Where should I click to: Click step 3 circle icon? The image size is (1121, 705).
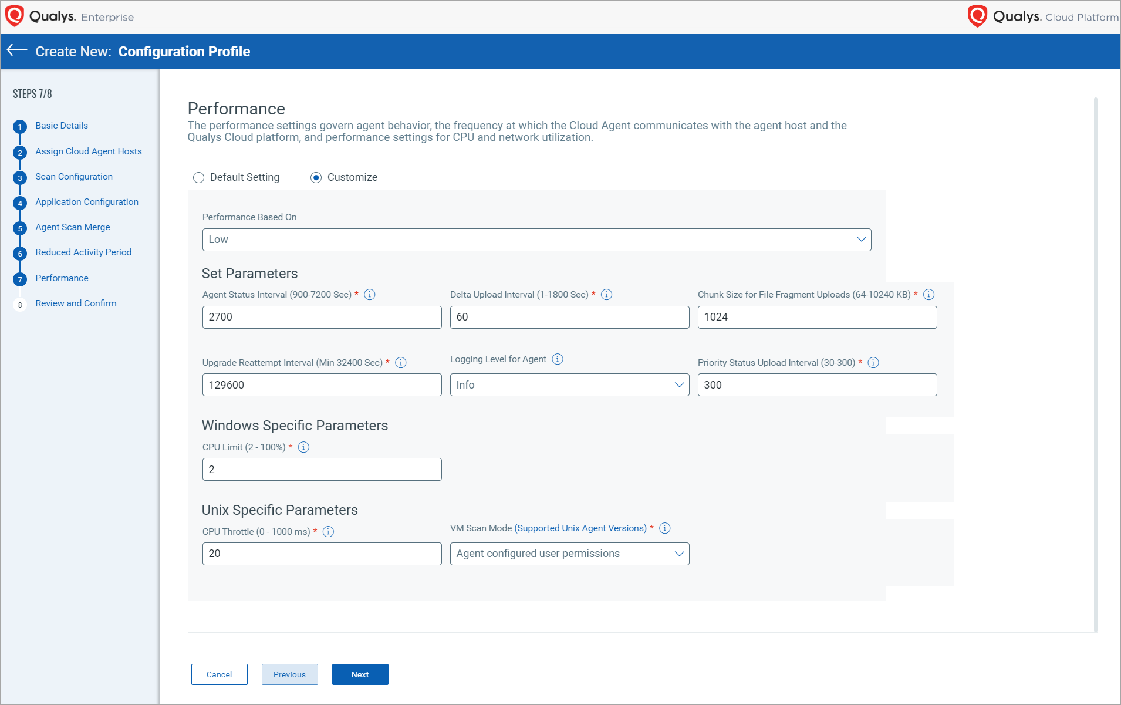20,178
